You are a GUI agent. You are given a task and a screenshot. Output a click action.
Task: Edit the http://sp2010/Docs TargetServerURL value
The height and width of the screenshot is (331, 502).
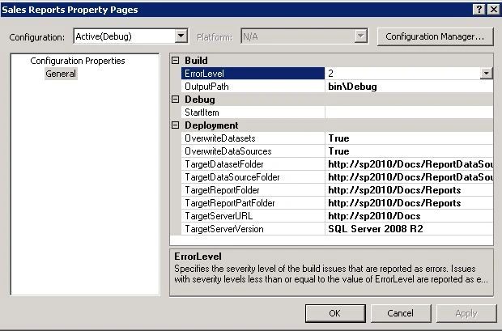[x=409, y=216]
